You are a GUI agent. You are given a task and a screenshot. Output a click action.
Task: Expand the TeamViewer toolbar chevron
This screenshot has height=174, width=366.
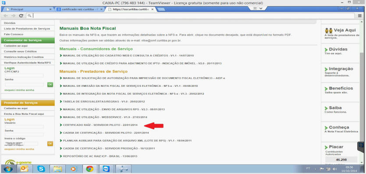[260, 8]
